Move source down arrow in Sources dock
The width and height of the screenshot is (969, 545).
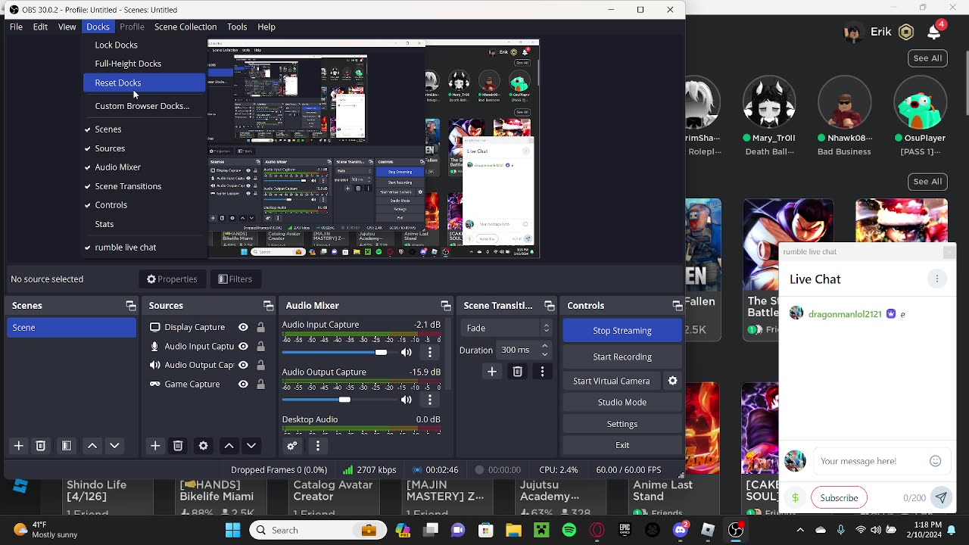point(251,446)
